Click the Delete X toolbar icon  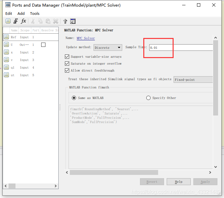point(56,21)
